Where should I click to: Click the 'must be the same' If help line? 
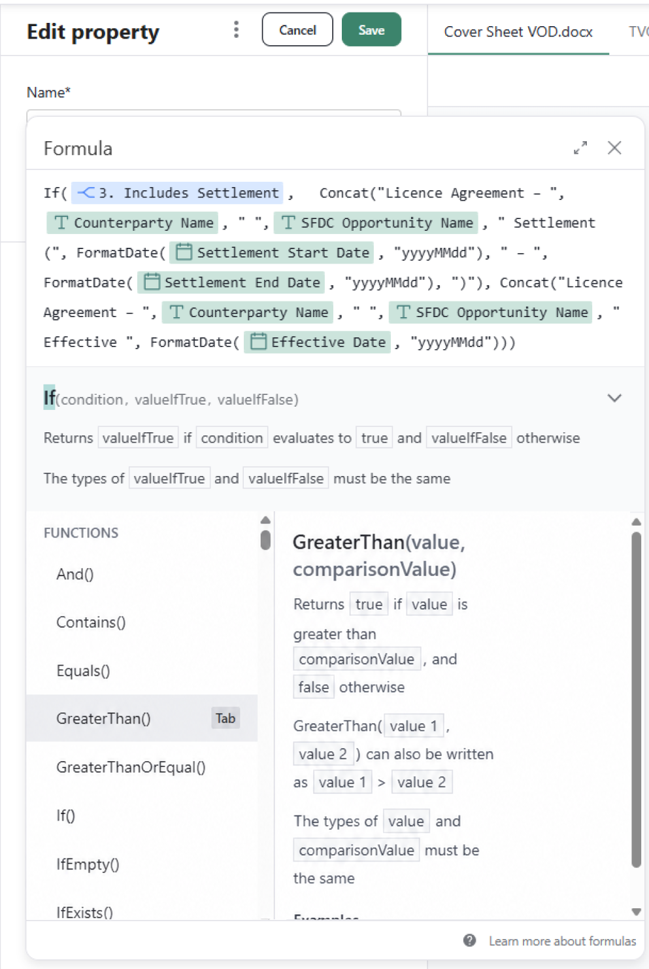coord(247,479)
